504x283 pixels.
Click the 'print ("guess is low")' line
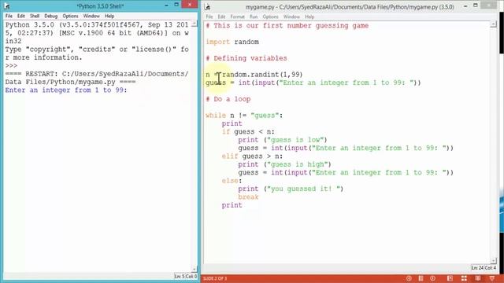[283, 140]
